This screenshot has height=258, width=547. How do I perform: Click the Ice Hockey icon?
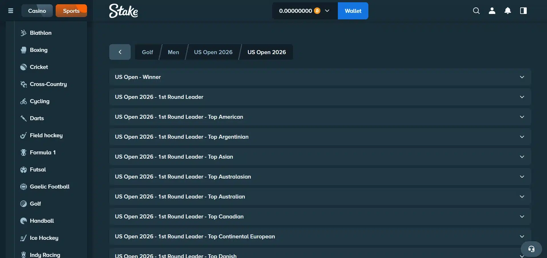pos(23,238)
